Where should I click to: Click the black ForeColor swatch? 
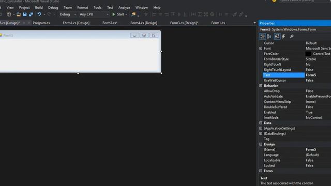(308, 54)
